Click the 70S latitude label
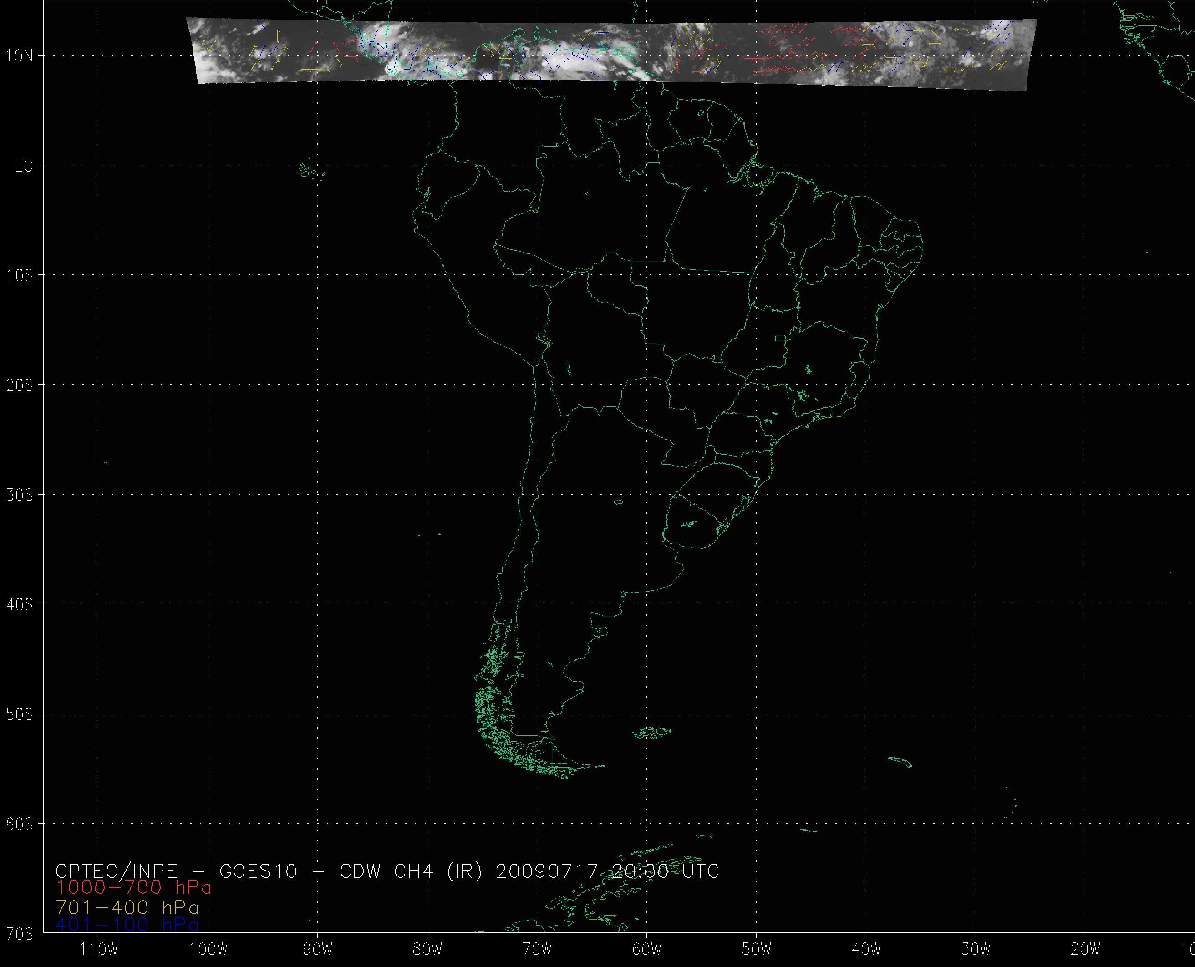The height and width of the screenshot is (967, 1195). (20, 934)
